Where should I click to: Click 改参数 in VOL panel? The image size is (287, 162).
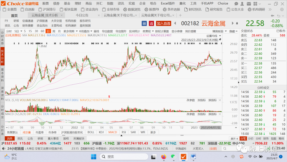pyautogui.click(x=191, y=100)
